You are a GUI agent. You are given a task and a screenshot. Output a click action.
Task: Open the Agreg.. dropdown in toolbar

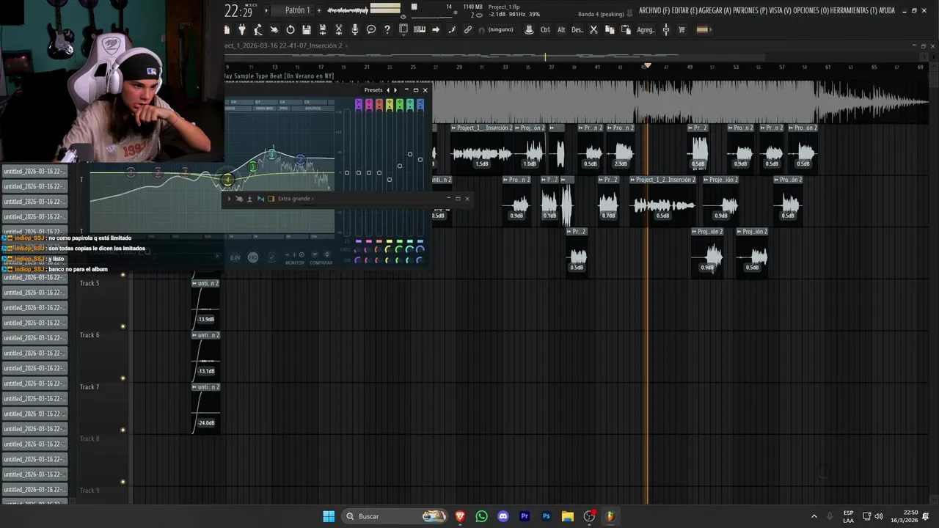(x=646, y=30)
